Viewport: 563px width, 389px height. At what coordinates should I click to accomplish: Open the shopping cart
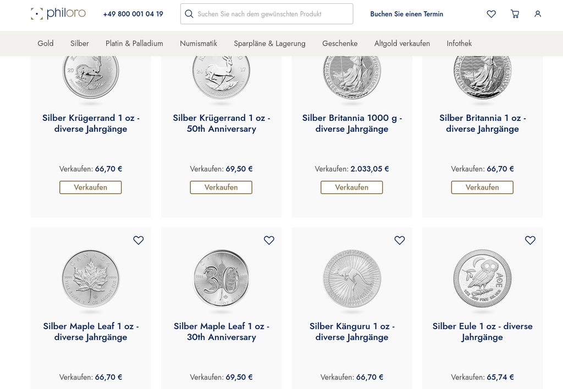[x=515, y=14]
